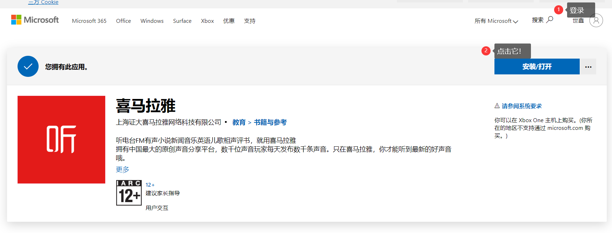Click the blue owned-app checkmark icon
Screen dimensions: 612x233
(28, 66)
